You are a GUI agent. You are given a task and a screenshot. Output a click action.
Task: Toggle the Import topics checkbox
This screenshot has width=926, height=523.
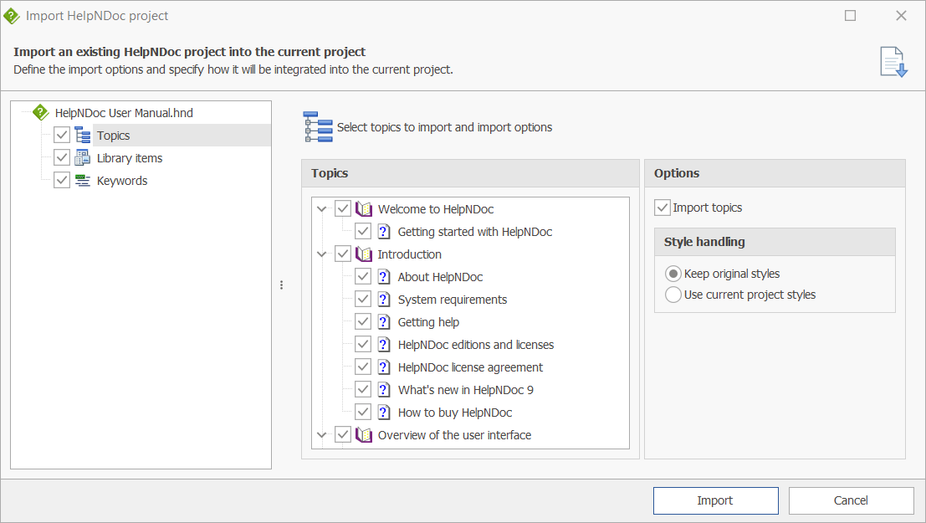click(662, 208)
